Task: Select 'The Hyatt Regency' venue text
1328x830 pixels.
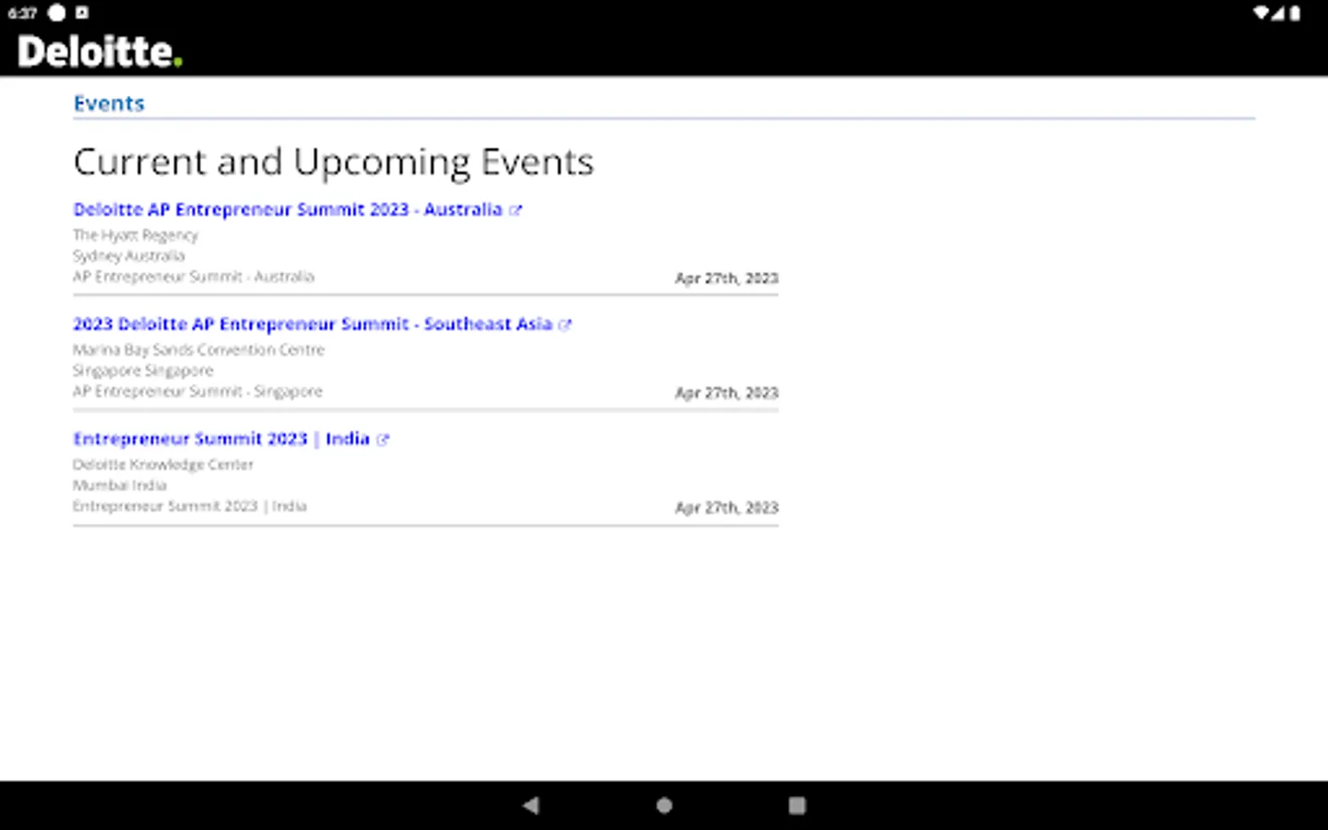Action: [136, 235]
